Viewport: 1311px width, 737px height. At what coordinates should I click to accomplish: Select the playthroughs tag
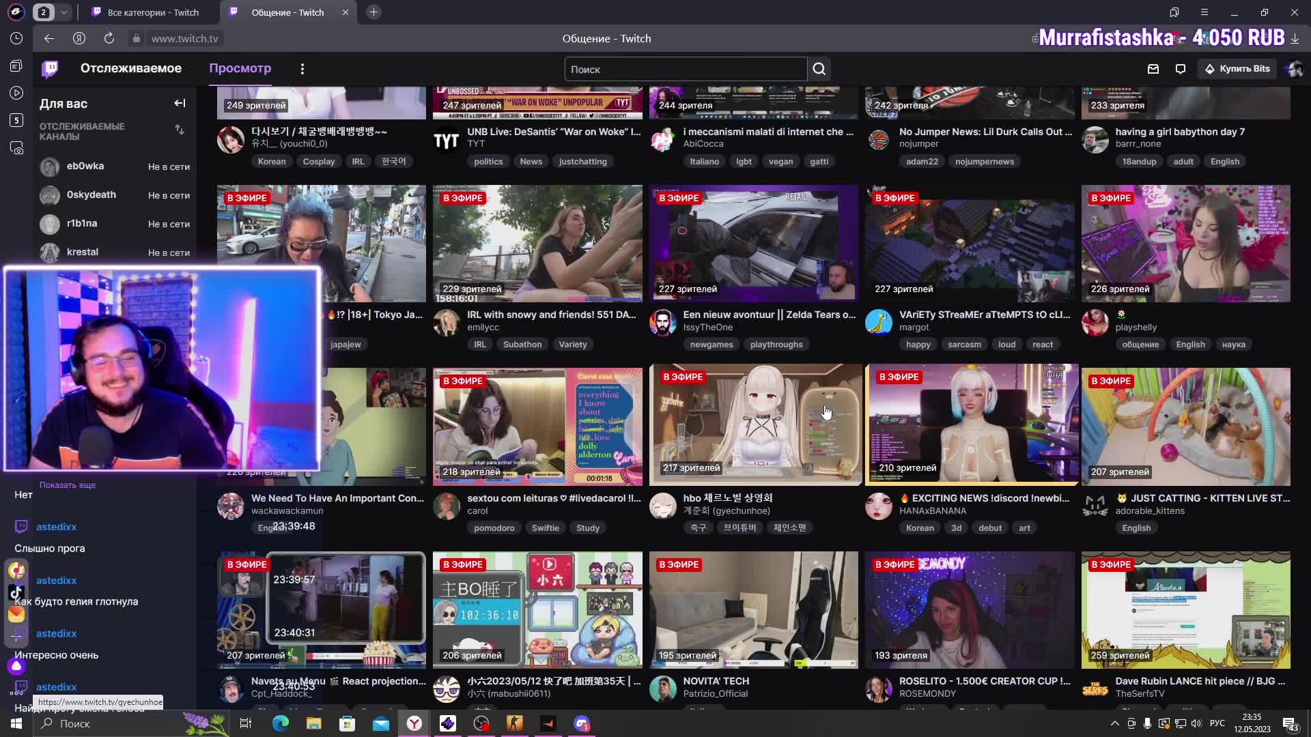776,345
